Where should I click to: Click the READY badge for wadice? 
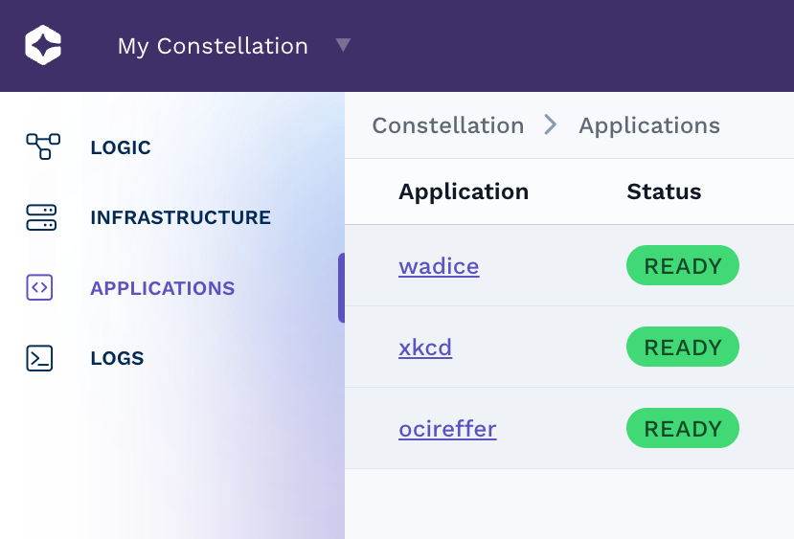tap(682, 266)
